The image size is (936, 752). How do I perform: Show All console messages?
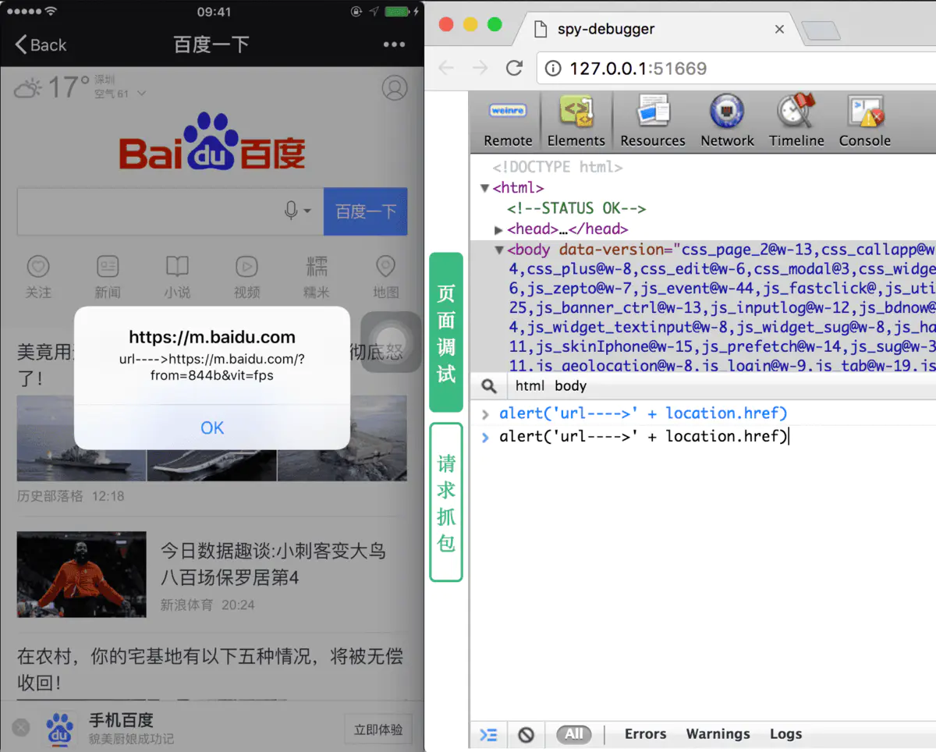pos(574,734)
